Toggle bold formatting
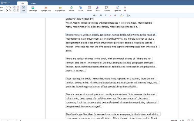This screenshot has height=121, width=194. [x=101, y=15]
